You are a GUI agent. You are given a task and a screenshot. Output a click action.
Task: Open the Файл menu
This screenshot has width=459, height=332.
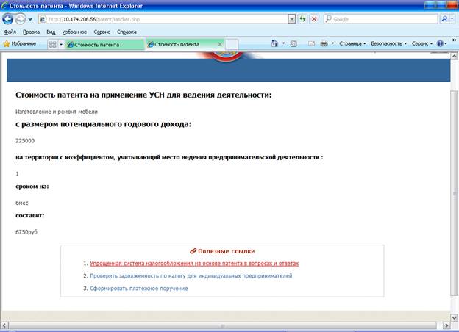[x=10, y=32]
